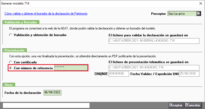Open the Perceptor dropdown arrow
This screenshot has height=109, width=205.
pyautogui.click(x=199, y=14)
